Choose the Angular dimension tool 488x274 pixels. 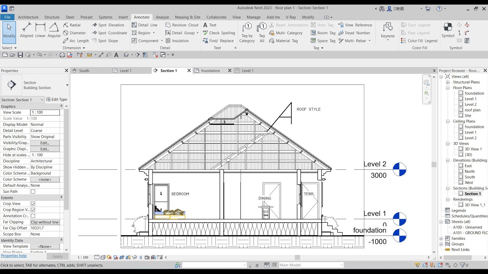[54, 30]
